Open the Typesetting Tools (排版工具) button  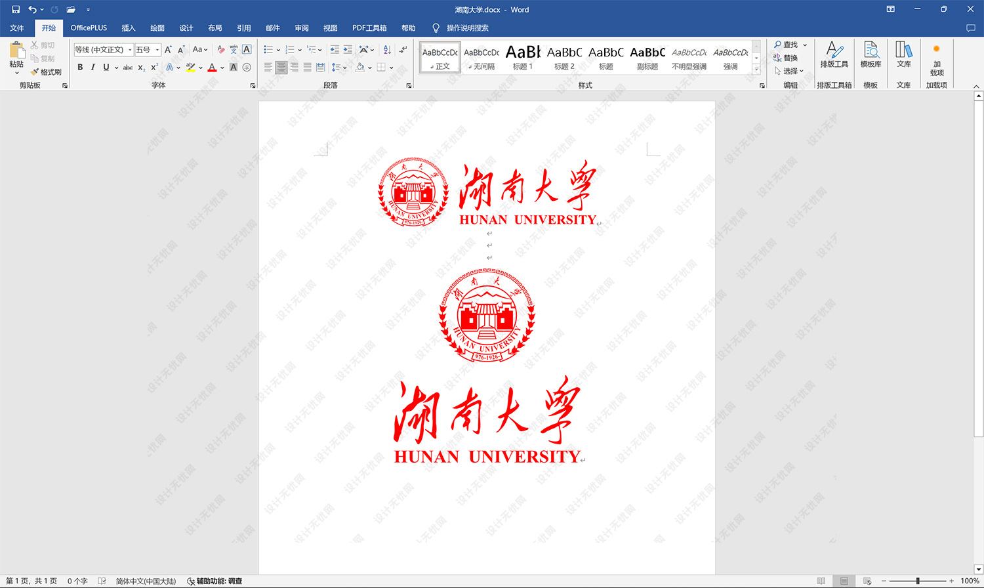tap(834, 54)
